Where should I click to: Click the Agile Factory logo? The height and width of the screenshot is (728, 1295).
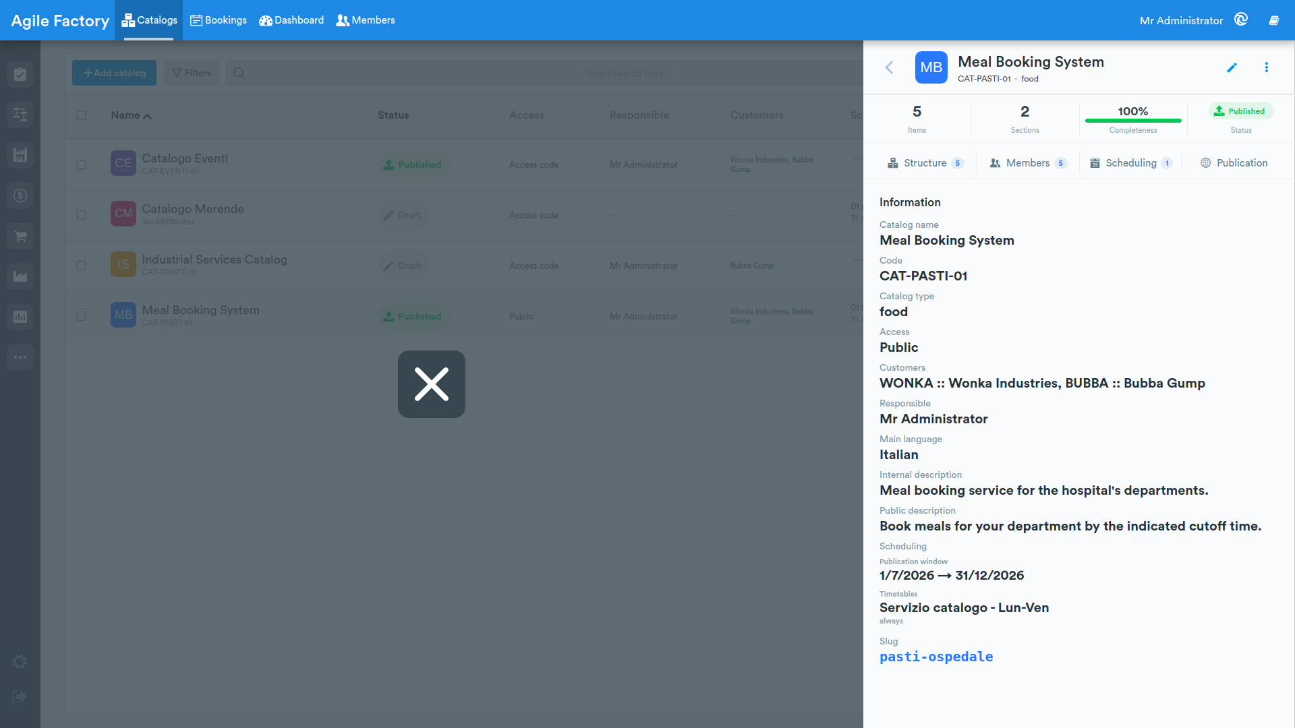coord(60,21)
